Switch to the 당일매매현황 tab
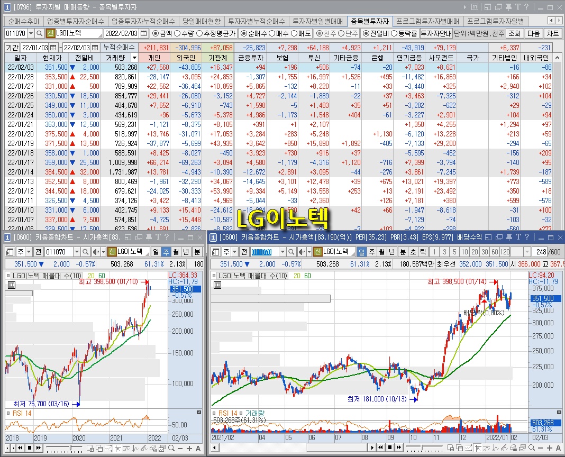565x457 pixels. (x=201, y=21)
